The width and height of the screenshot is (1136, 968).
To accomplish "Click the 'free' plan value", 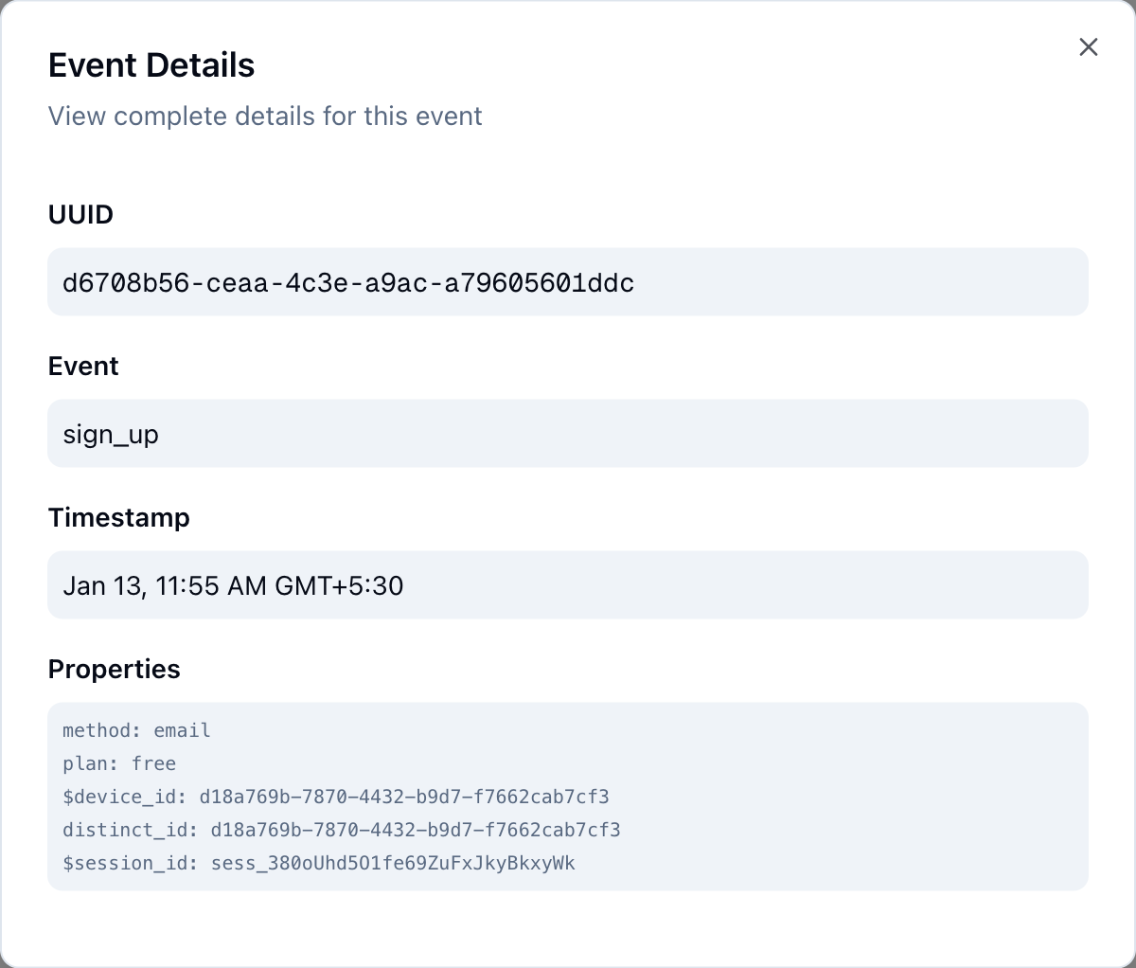I will click(x=153, y=763).
